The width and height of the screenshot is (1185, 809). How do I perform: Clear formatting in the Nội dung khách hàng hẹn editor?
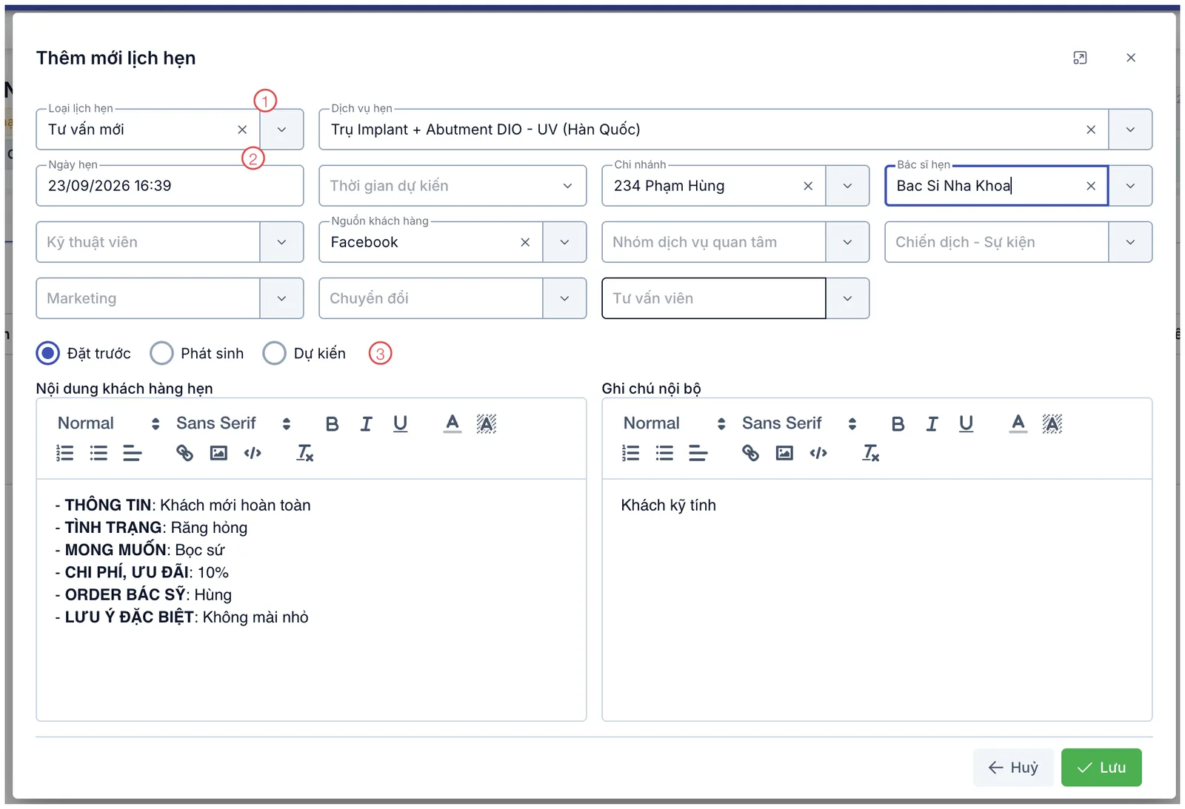pyautogui.click(x=304, y=453)
